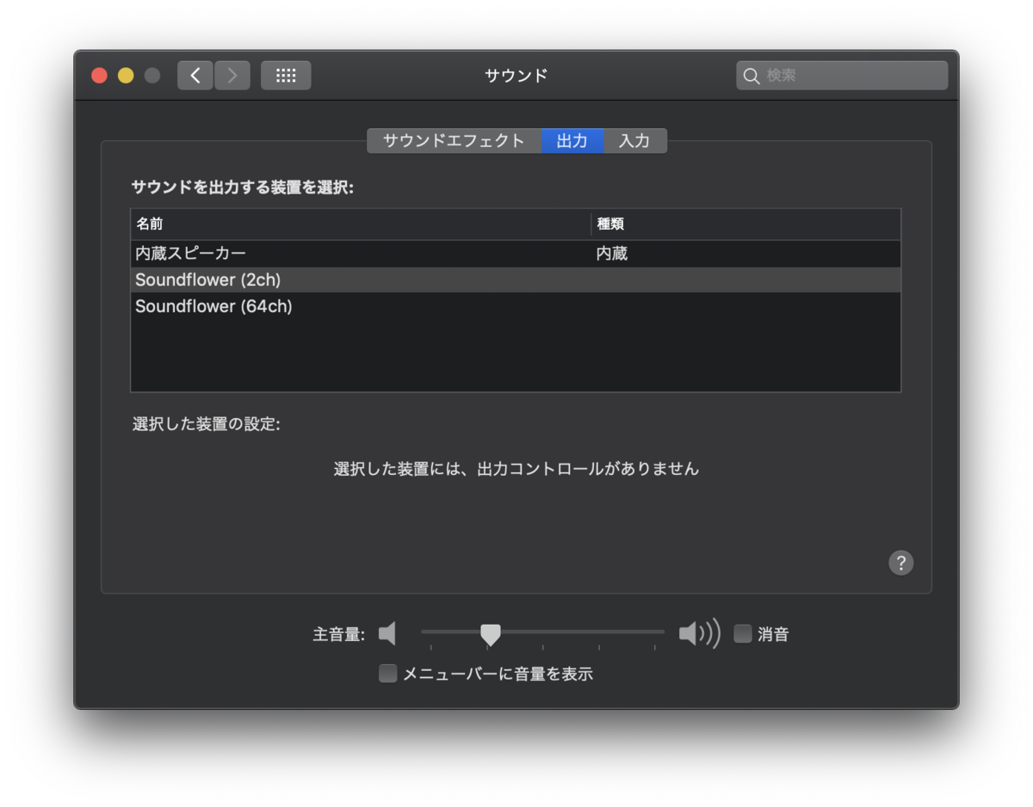Switch to the サウンドエフェクト tab
This screenshot has height=807, width=1033.
point(455,140)
